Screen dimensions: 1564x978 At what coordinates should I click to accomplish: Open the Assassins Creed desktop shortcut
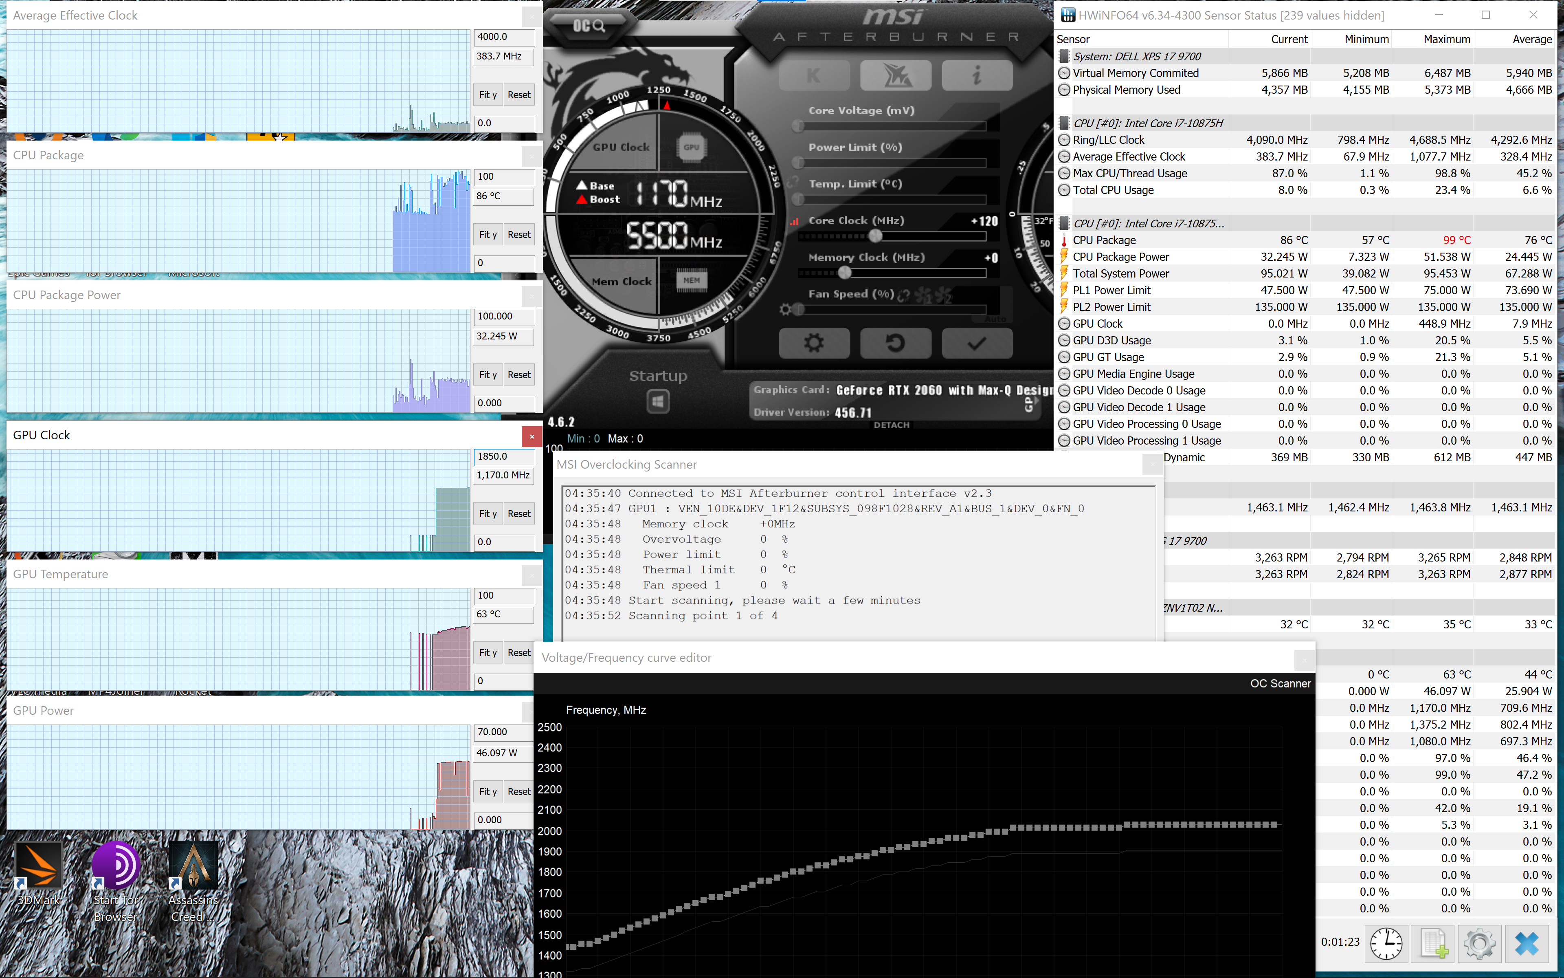click(x=193, y=881)
